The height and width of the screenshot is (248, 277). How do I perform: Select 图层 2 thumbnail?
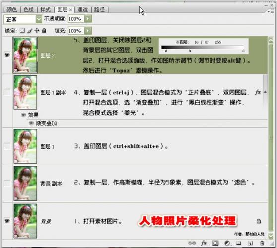[25, 55]
